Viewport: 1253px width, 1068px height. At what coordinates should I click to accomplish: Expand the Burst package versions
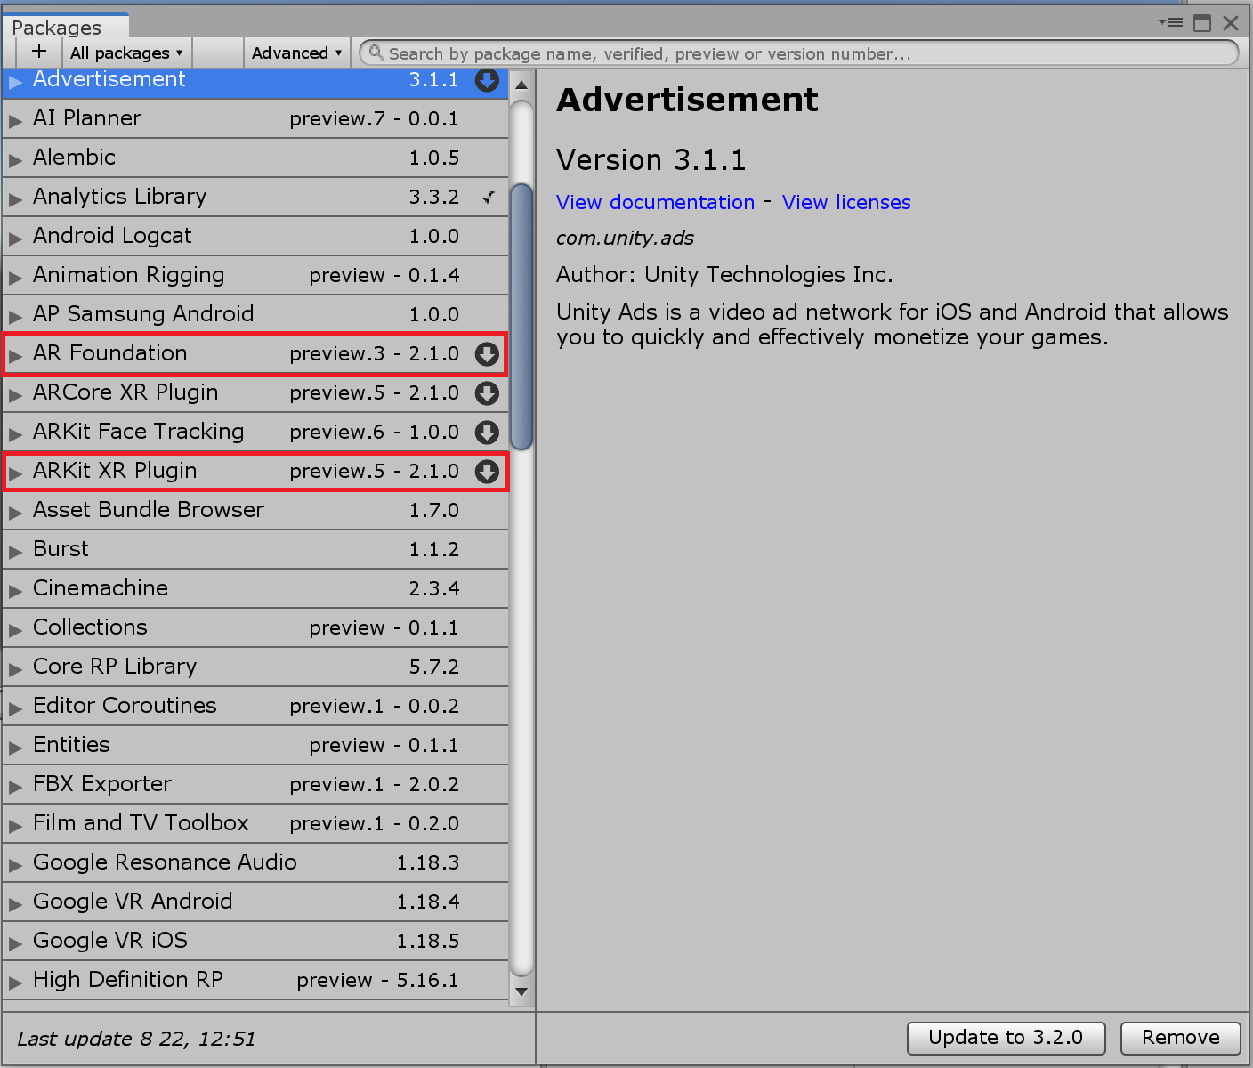(15, 551)
